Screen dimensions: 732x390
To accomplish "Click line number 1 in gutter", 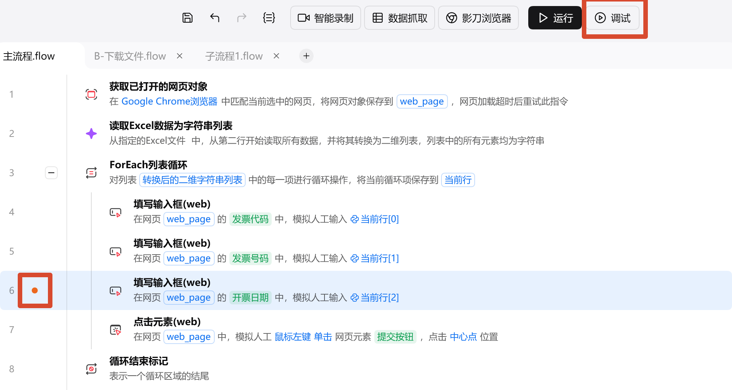I will 12,94.
